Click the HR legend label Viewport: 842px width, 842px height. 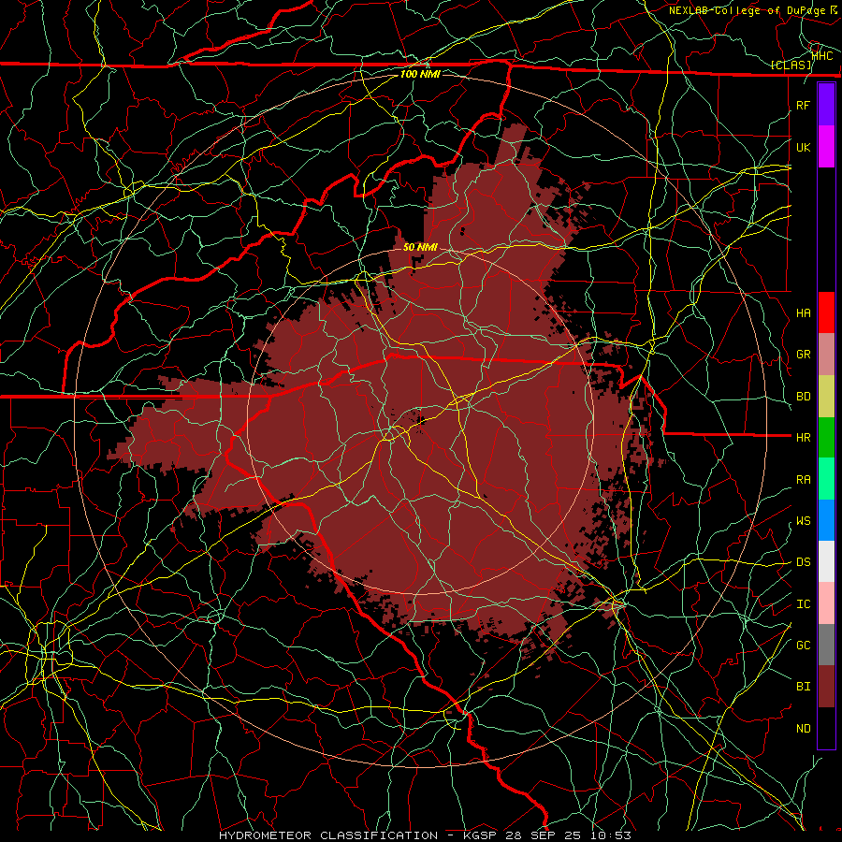point(804,438)
